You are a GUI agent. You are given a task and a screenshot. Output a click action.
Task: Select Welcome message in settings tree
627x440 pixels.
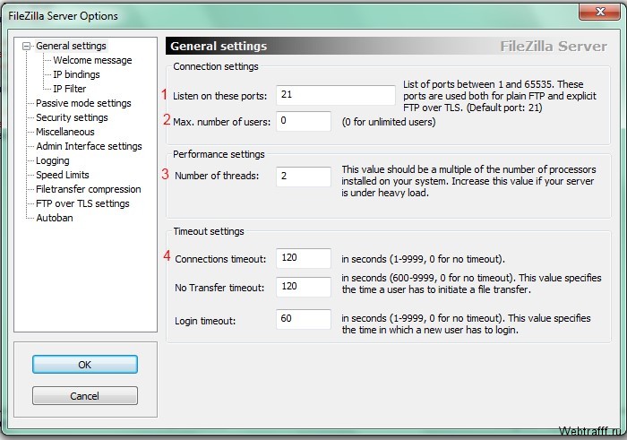point(92,60)
